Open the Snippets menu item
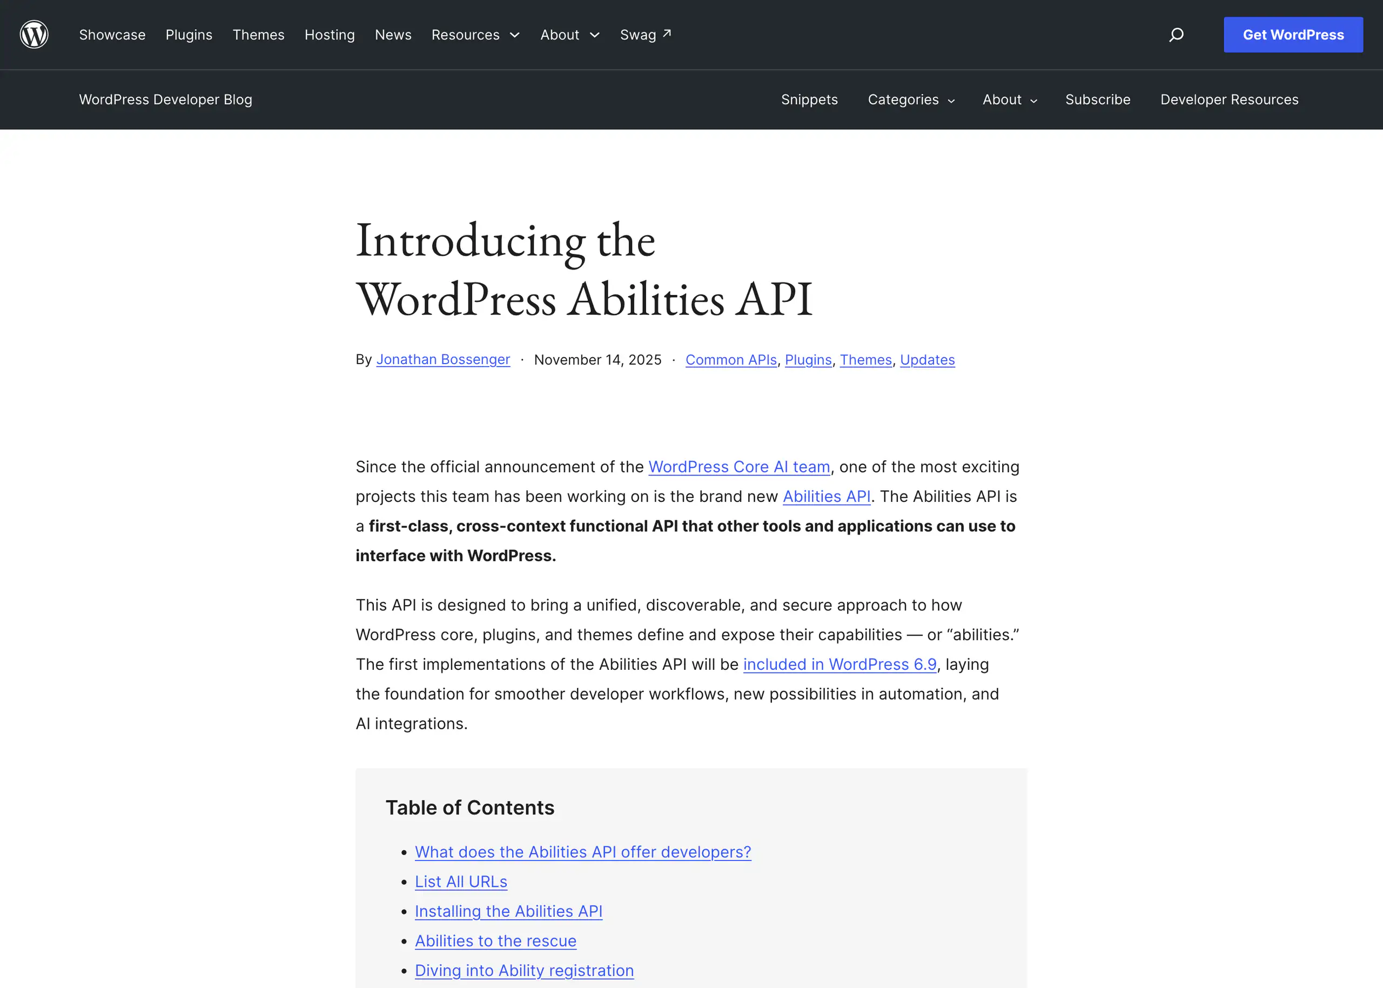The width and height of the screenshot is (1383, 988). coord(809,100)
